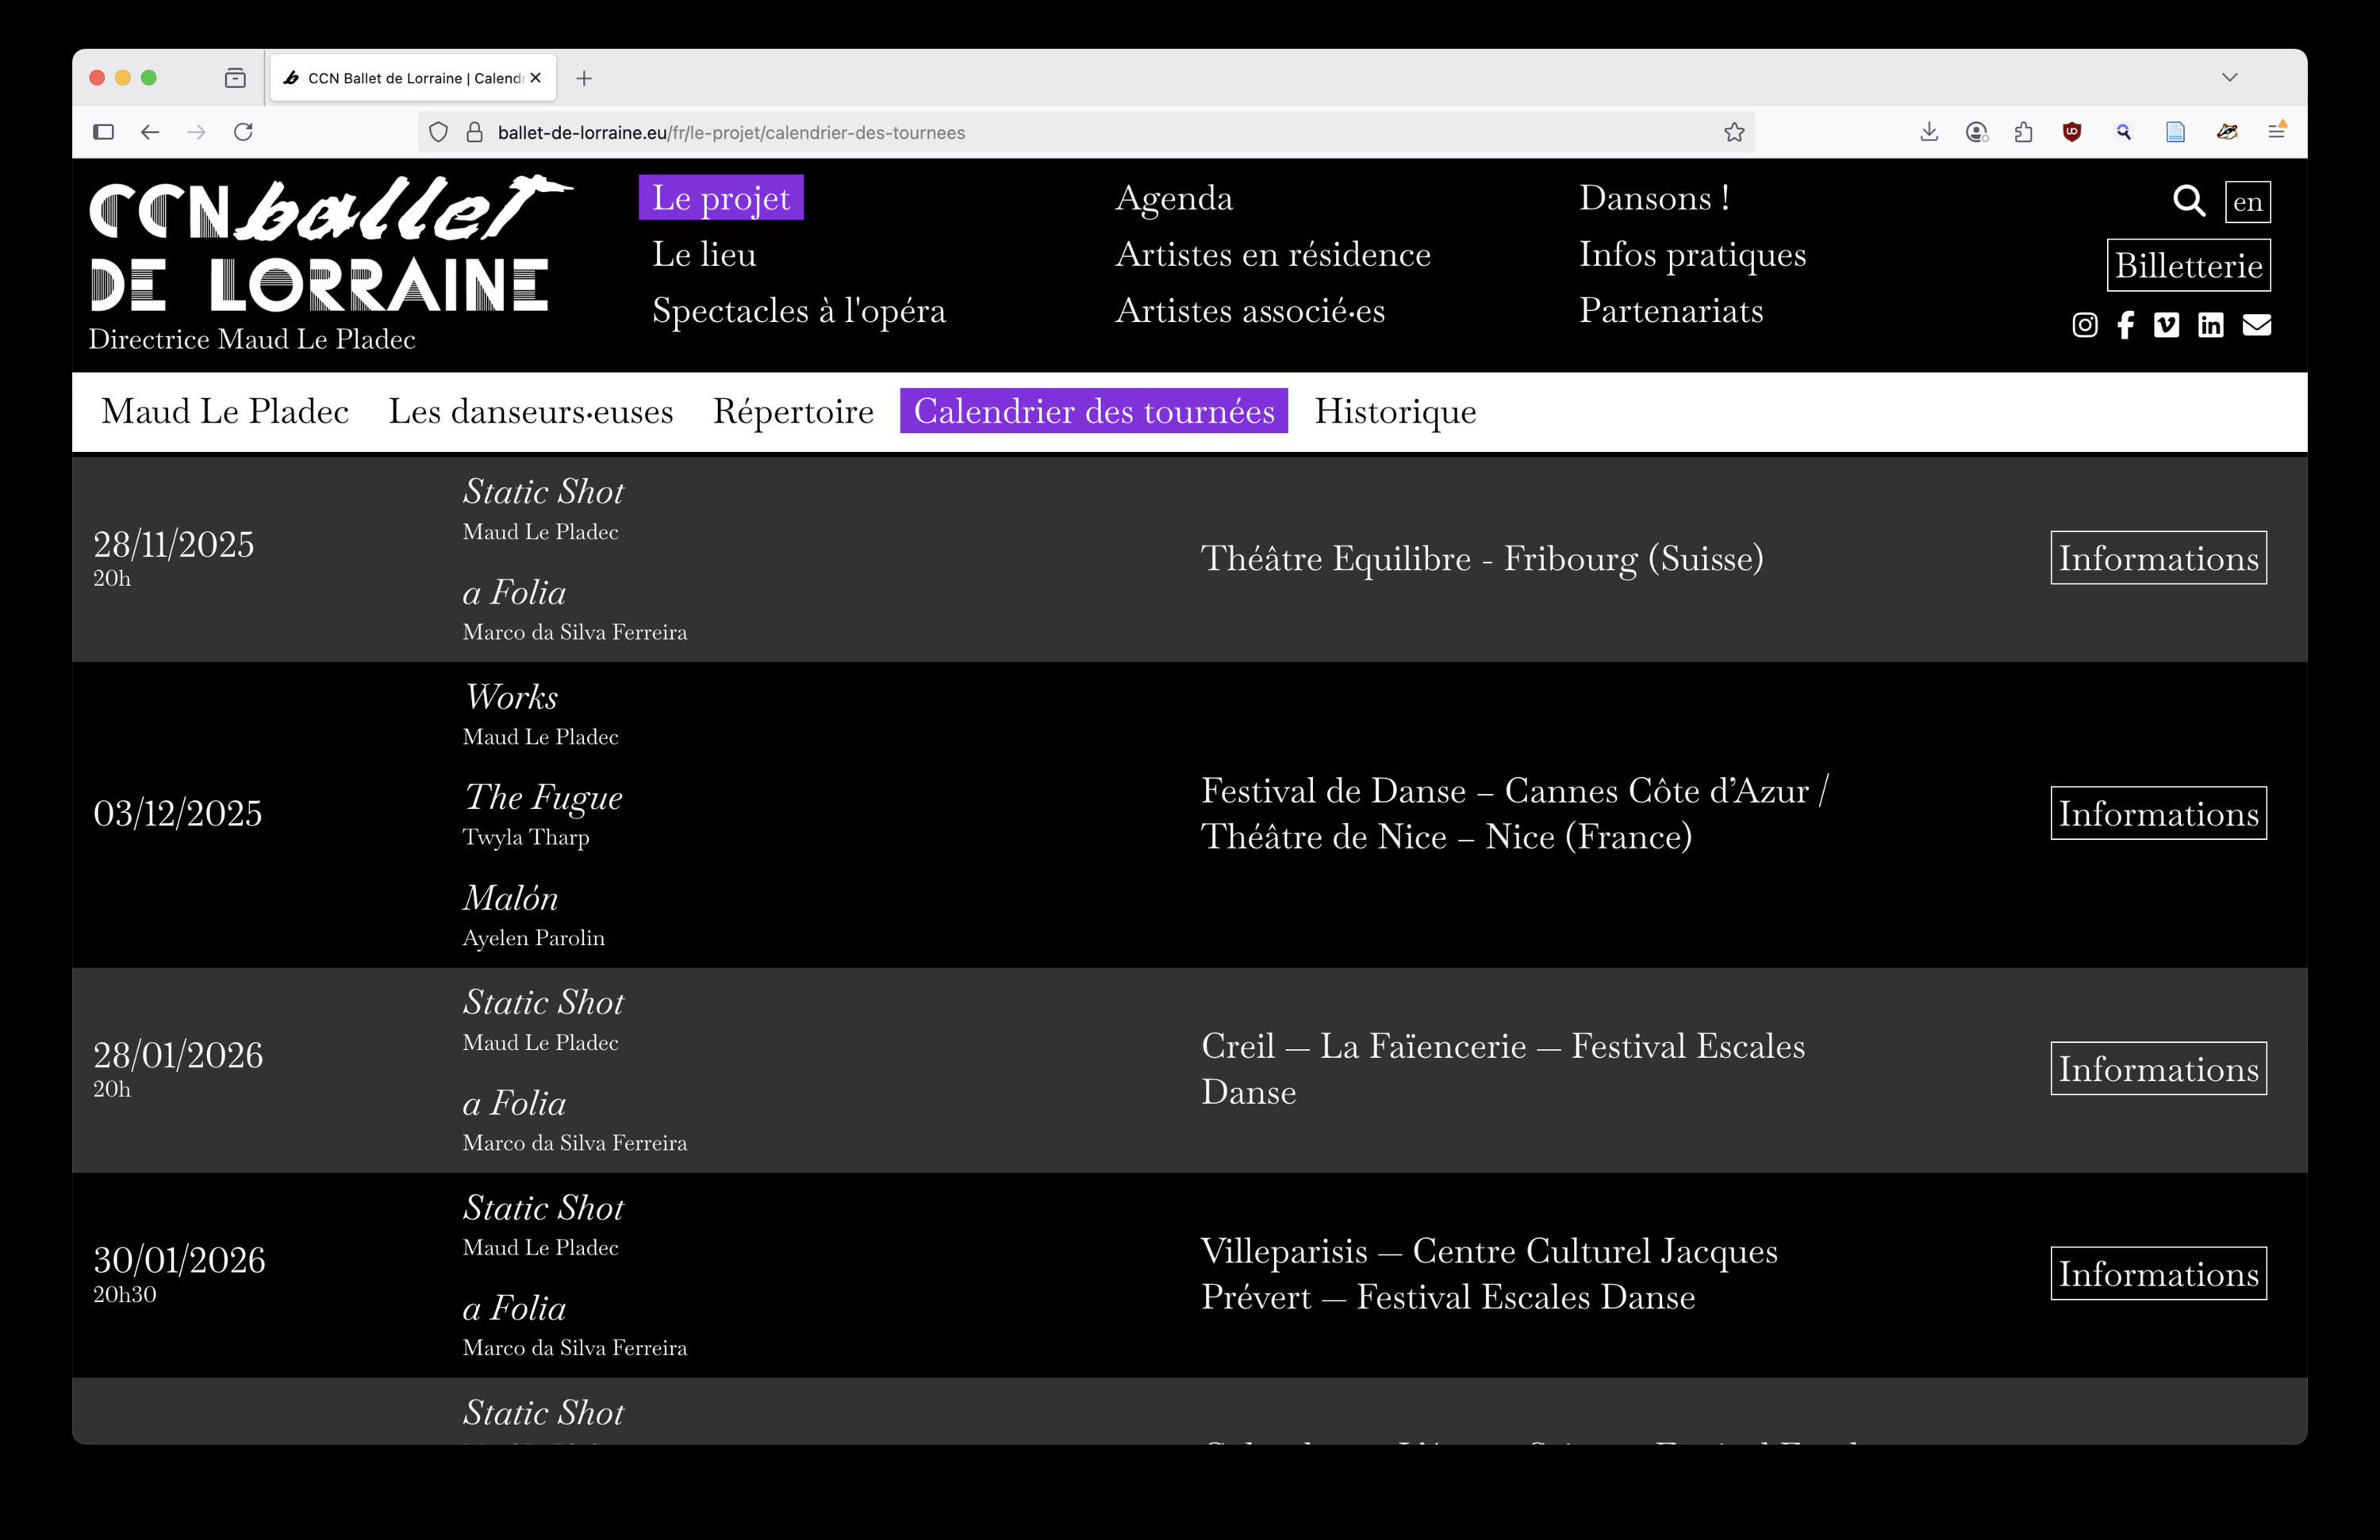
Task: Select the Historique tab
Action: (x=1394, y=411)
